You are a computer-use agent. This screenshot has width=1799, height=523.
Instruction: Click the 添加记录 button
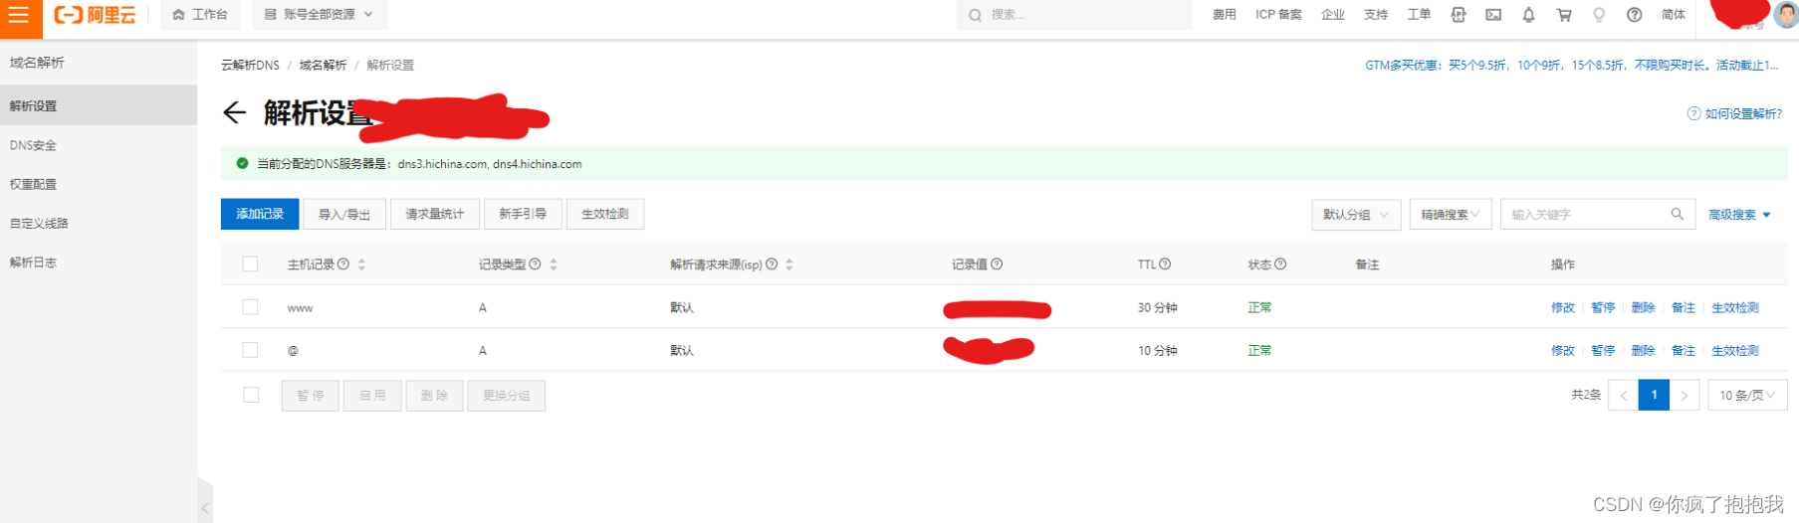(260, 214)
